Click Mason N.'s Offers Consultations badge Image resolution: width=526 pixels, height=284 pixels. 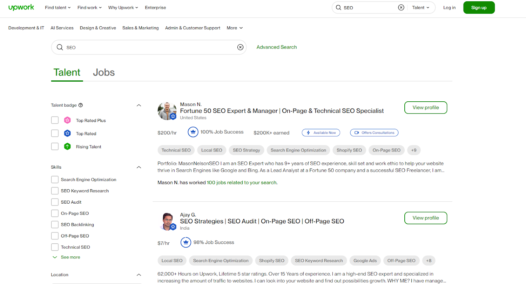point(374,133)
